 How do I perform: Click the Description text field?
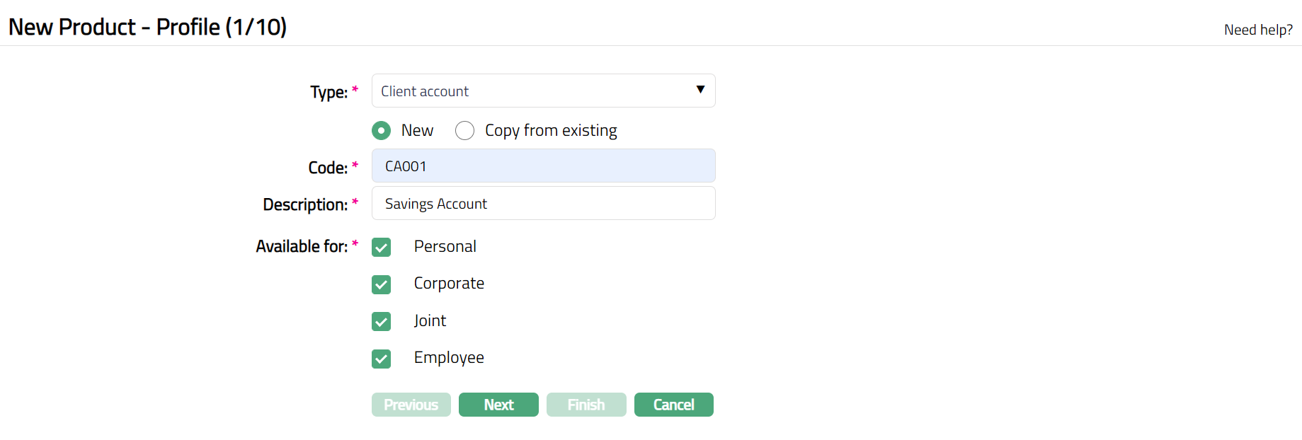pos(542,204)
